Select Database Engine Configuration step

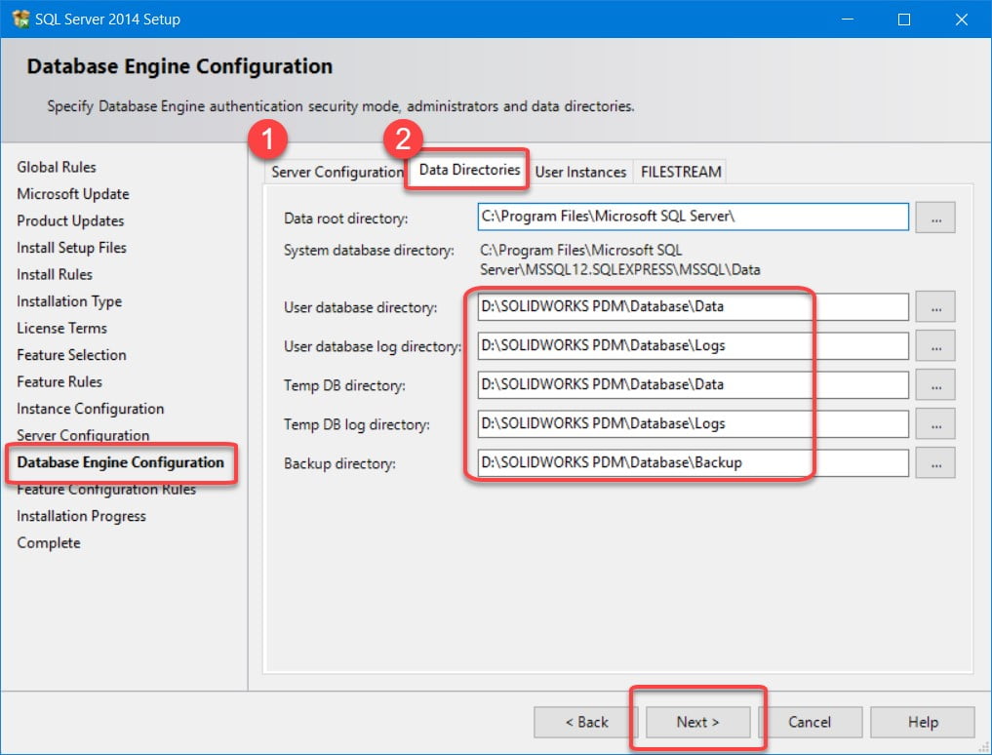(120, 462)
